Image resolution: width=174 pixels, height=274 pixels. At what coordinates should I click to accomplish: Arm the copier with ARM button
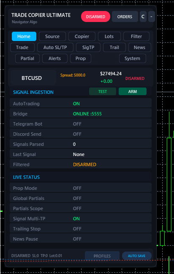click(x=133, y=92)
